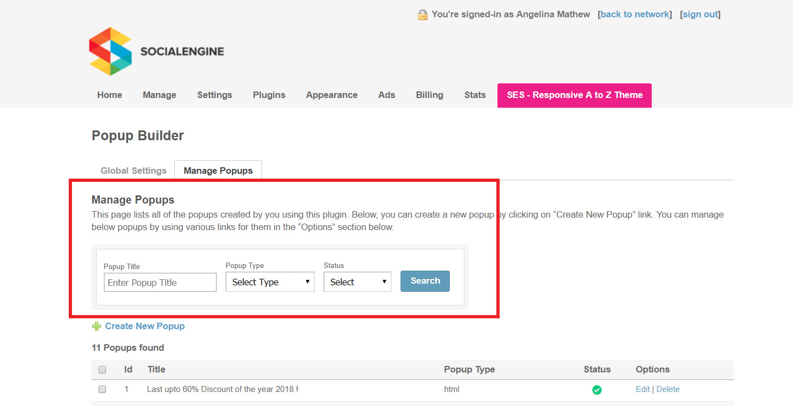Click the SocialEngine logo

tap(156, 51)
